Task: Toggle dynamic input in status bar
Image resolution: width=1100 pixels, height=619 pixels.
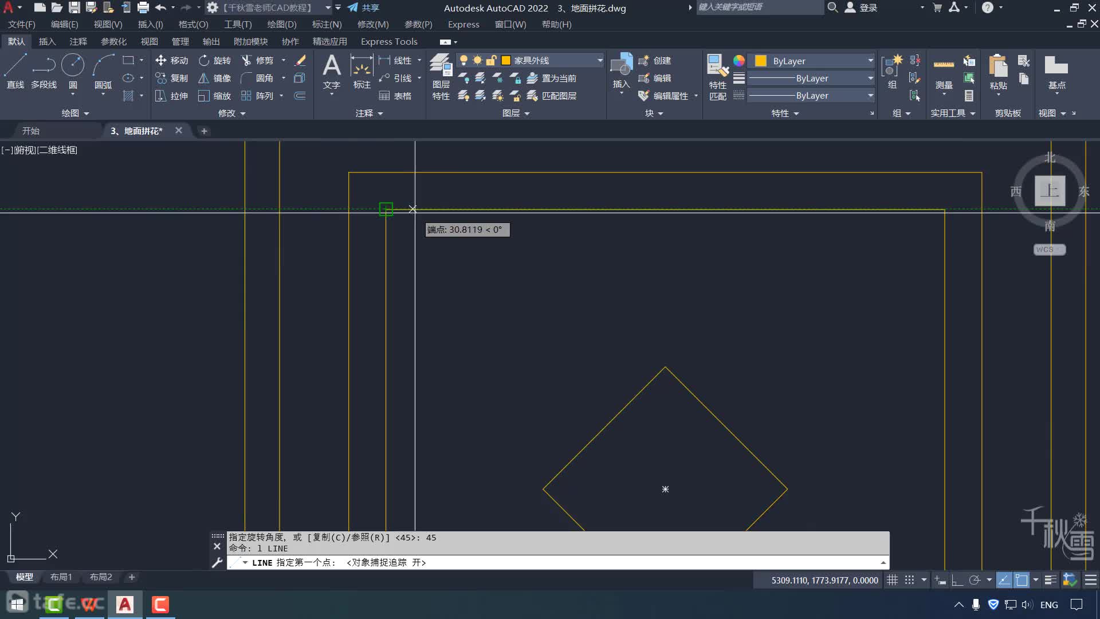Action: click(940, 580)
